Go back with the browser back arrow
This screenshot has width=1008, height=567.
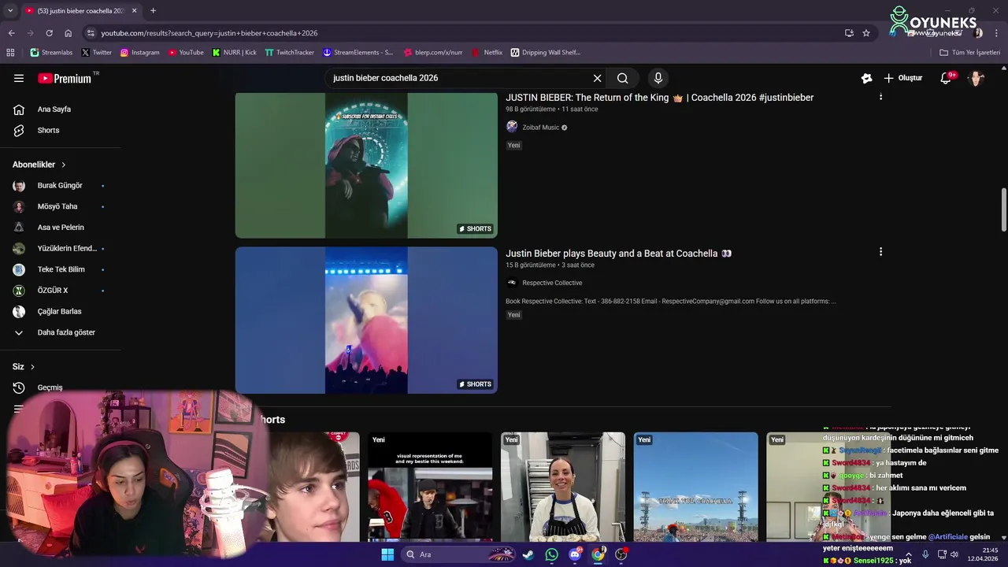click(11, 33)
